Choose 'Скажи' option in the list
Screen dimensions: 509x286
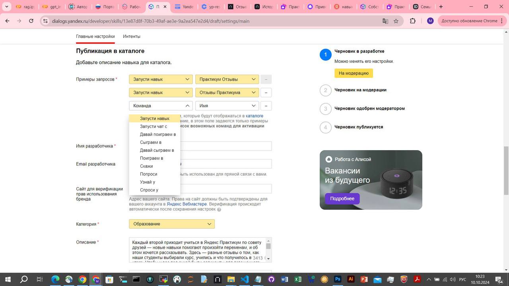(155, 166)
